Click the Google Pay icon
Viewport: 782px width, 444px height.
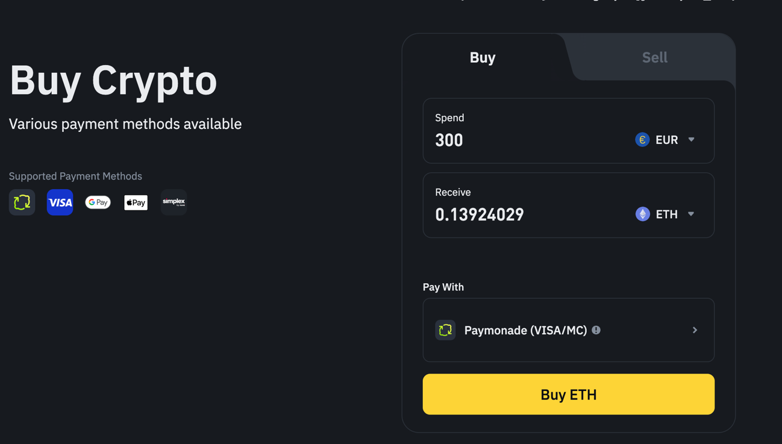point(98,202)
